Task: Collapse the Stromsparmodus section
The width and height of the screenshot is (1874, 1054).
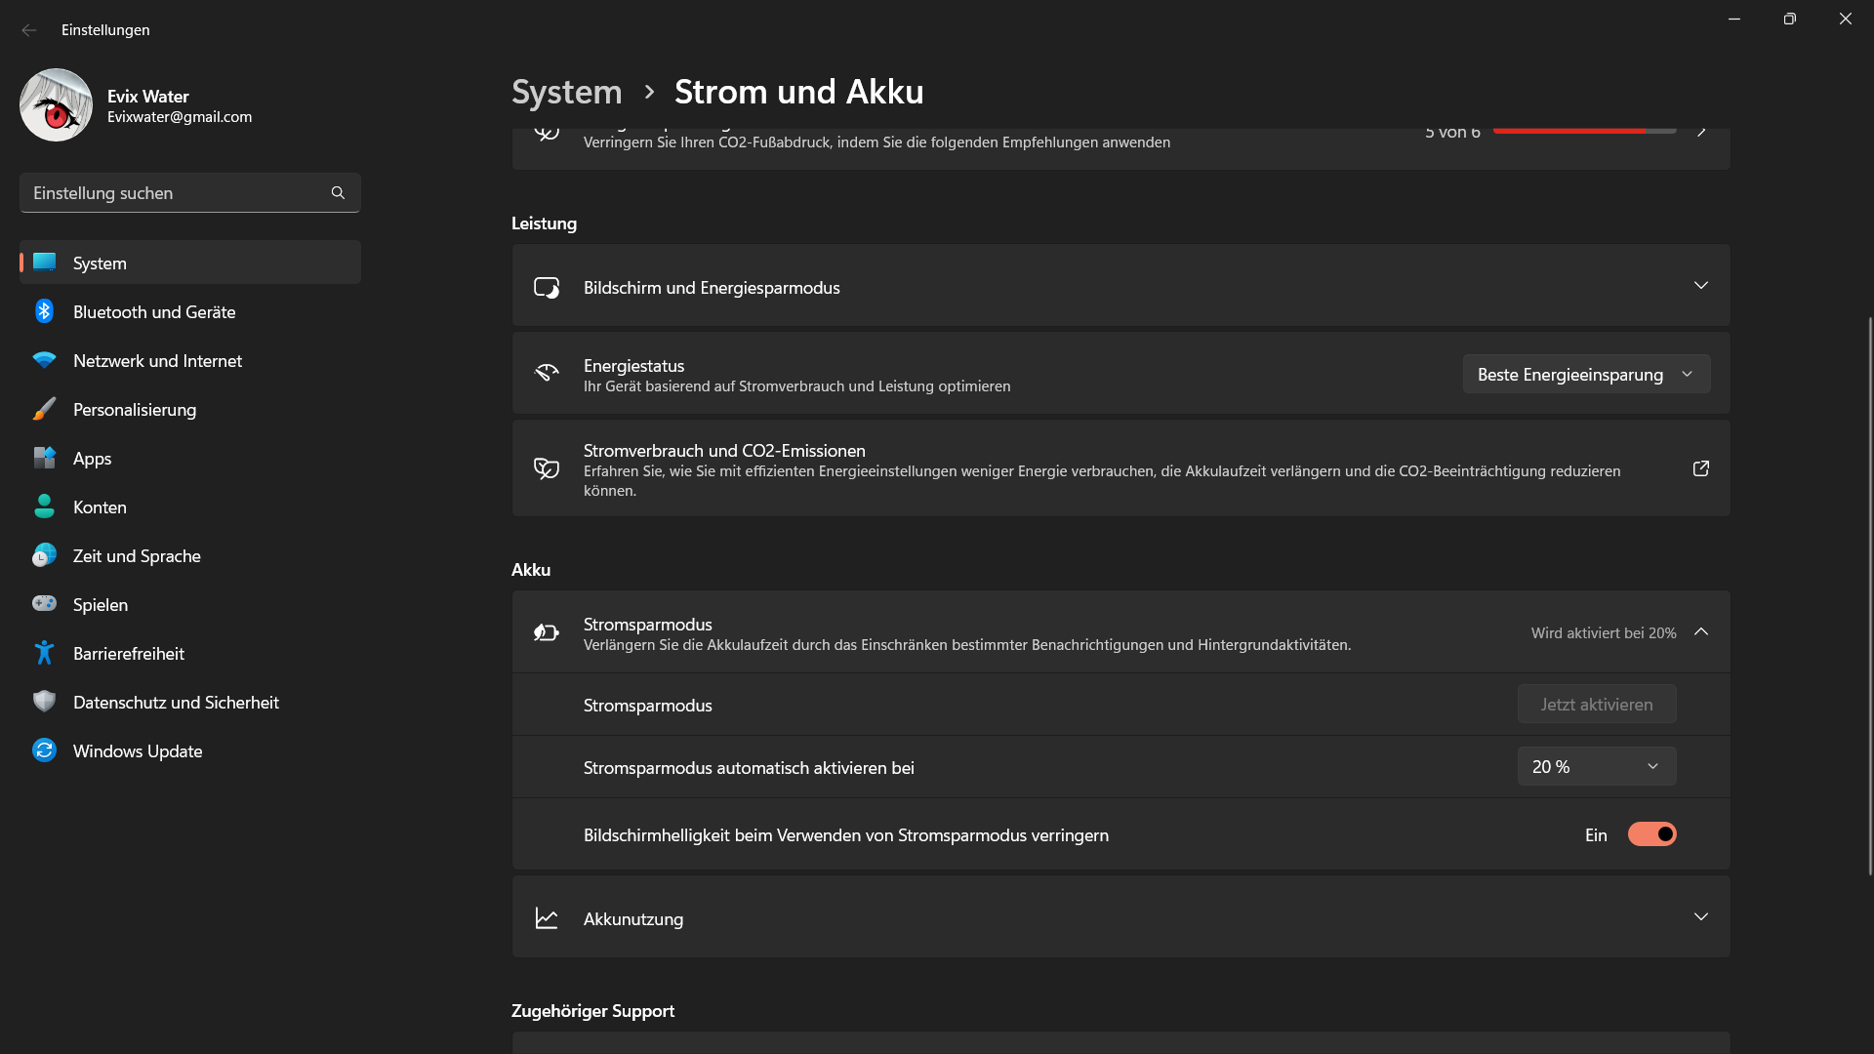Action: coord(1700,632)
